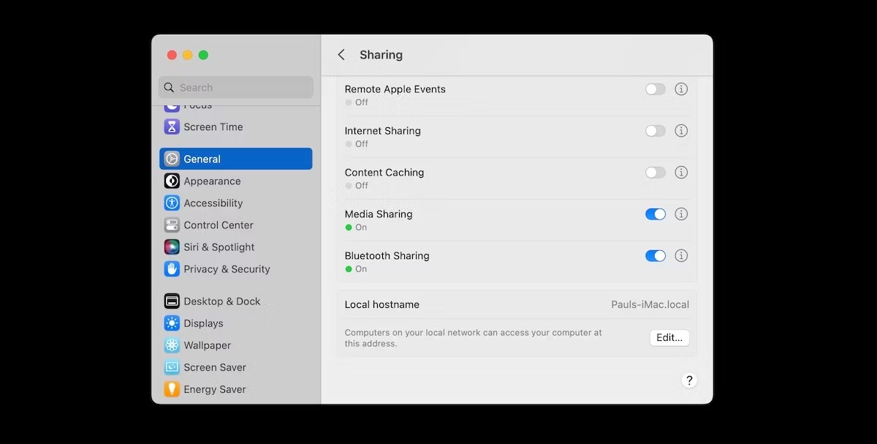Click the Displays sun icon
877x444 pixels.
(x=172, y=323)
